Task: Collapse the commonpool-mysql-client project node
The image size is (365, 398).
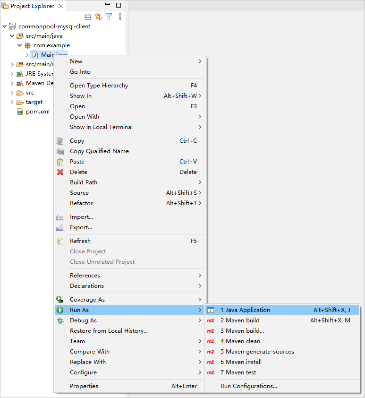Action: [4, 26]
